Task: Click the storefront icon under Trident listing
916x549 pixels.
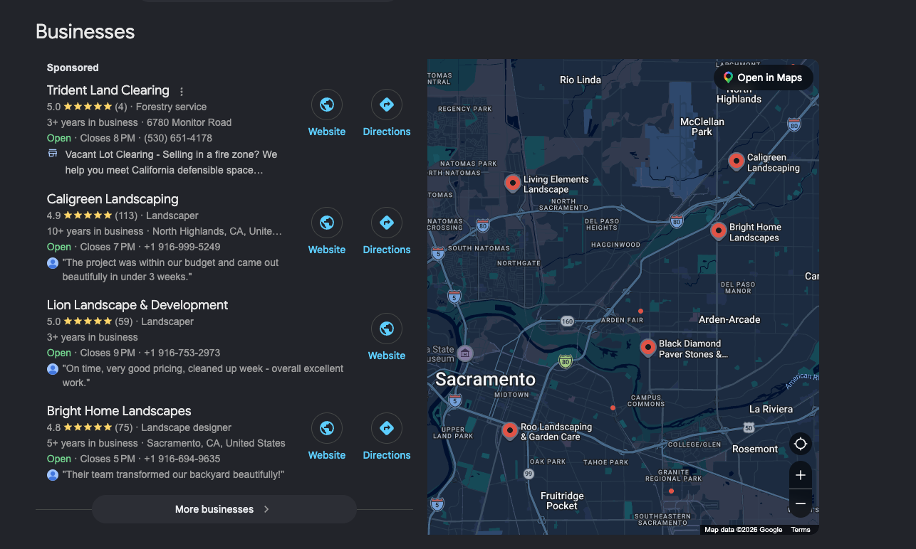Action: pos(53,154)
